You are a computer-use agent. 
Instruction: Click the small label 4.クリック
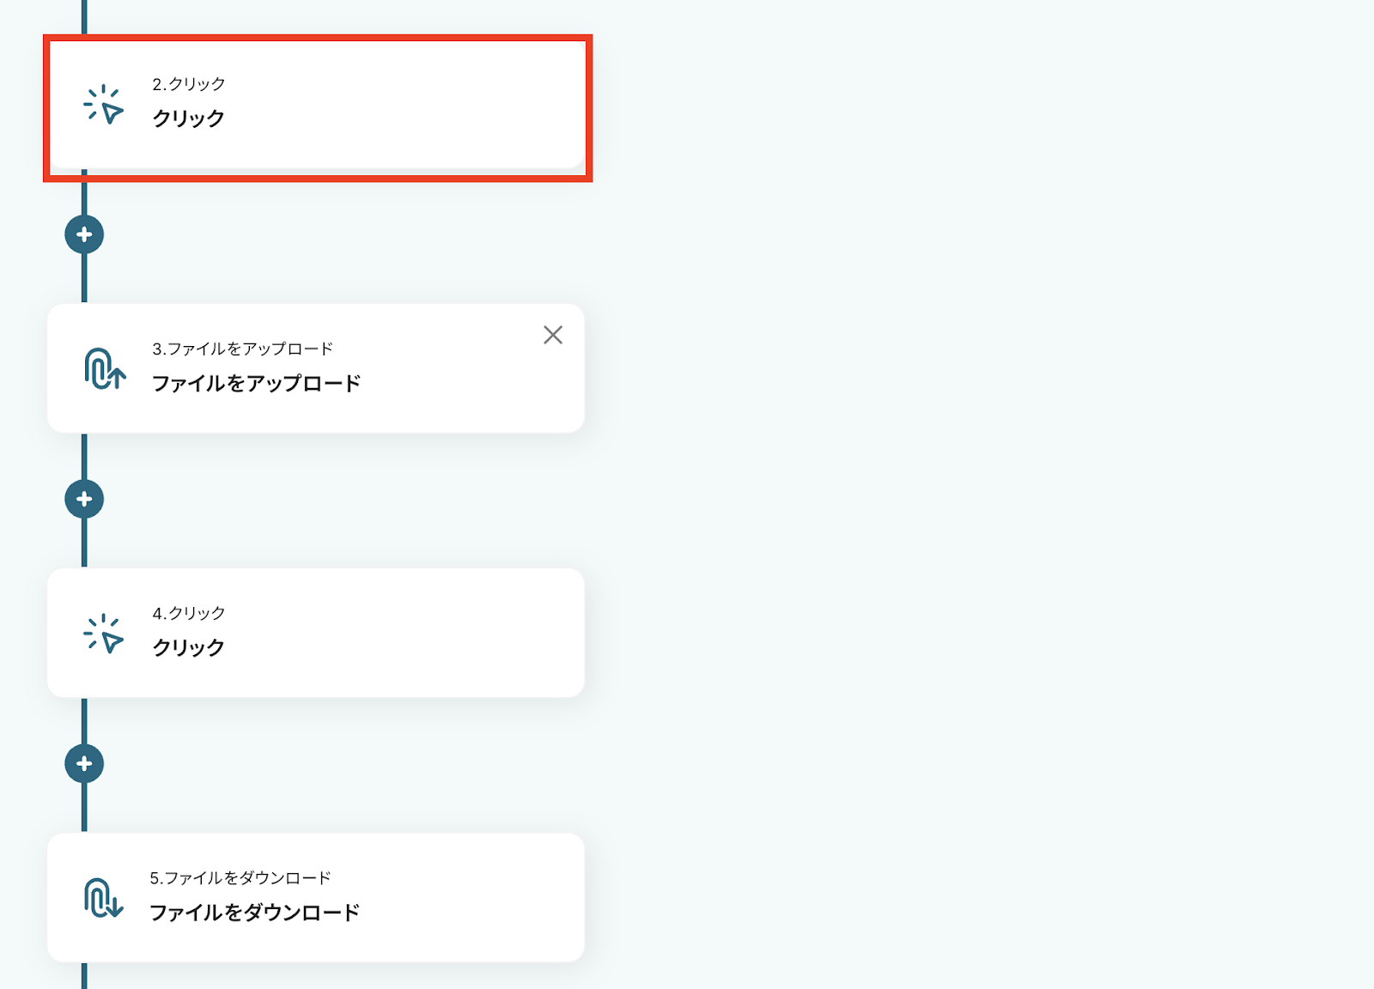[189, 613]
